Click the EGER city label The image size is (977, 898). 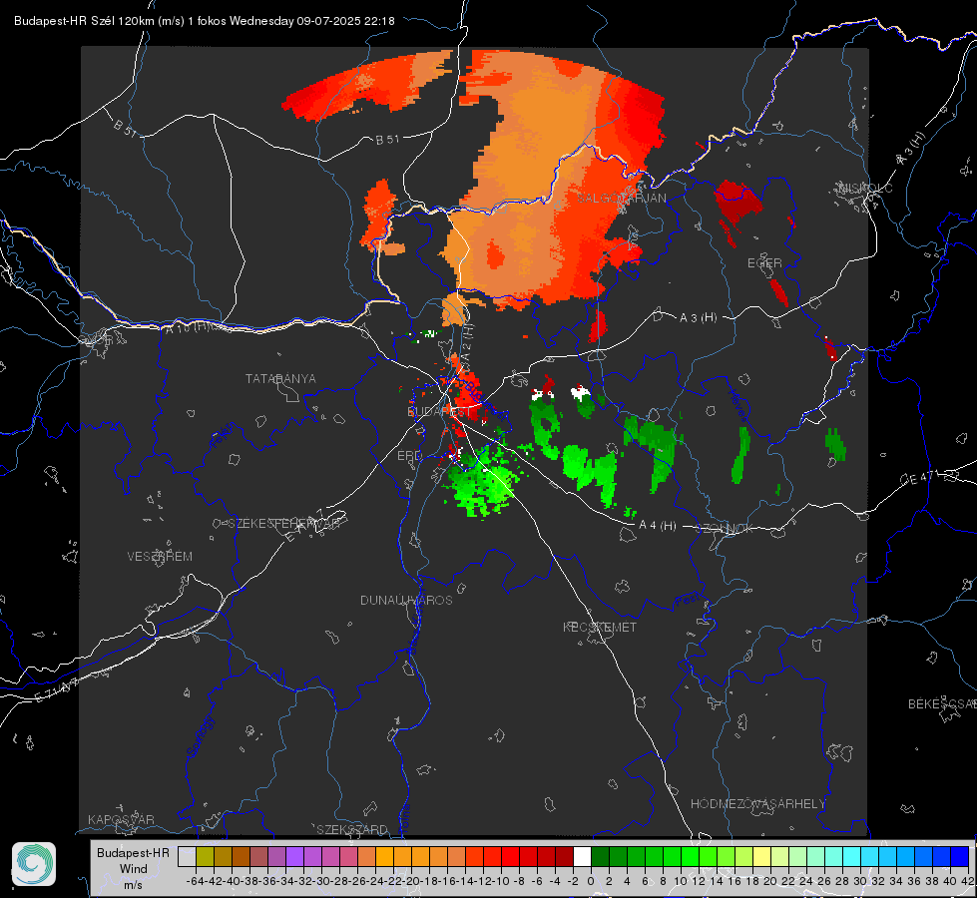pos(764,263)
